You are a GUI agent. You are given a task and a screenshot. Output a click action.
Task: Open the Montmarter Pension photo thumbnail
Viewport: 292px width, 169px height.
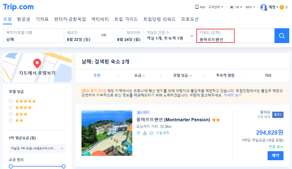107,133
